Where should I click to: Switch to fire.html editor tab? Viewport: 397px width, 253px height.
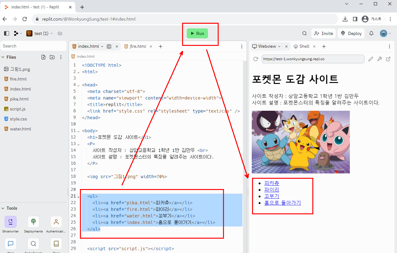pyautogui.click(x=138, y=46)
